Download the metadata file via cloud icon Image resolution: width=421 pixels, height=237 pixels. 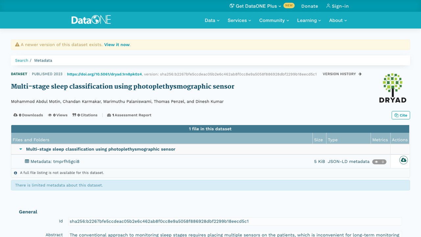403,160
